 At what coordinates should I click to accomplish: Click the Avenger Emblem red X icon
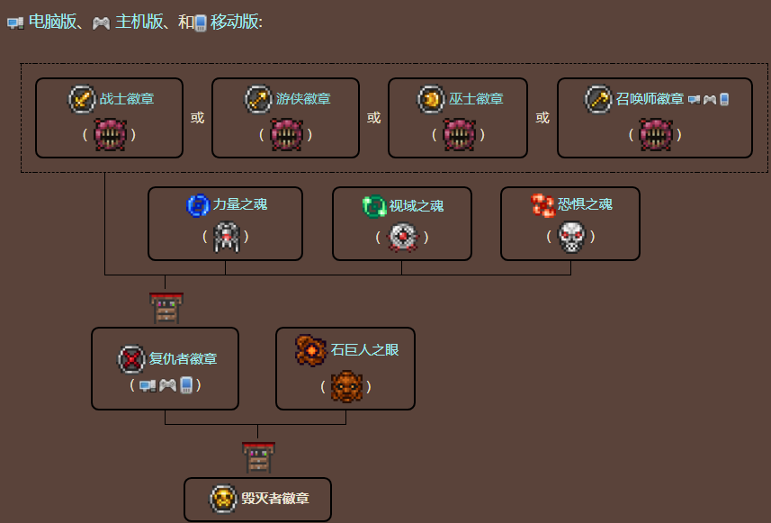[x=131, y=359]
